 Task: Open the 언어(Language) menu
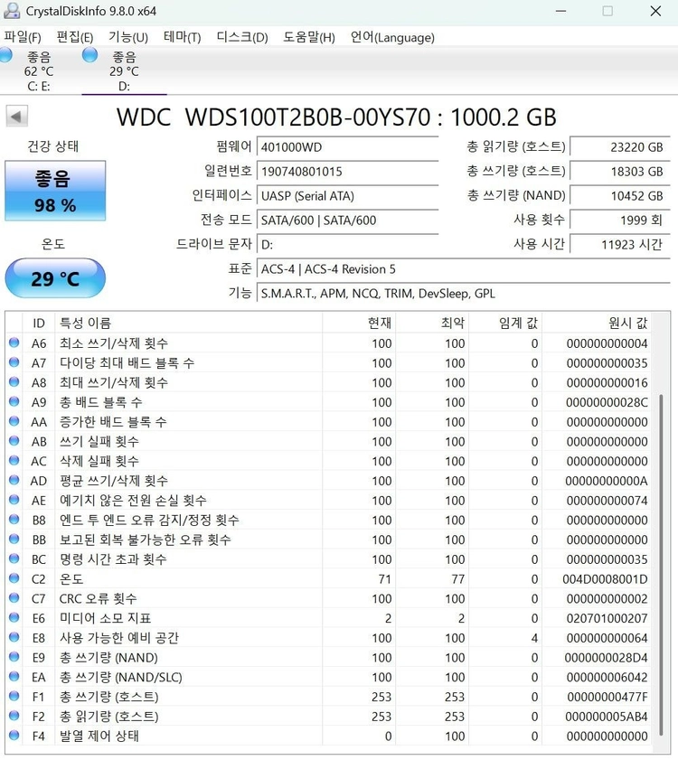[392, 37]
